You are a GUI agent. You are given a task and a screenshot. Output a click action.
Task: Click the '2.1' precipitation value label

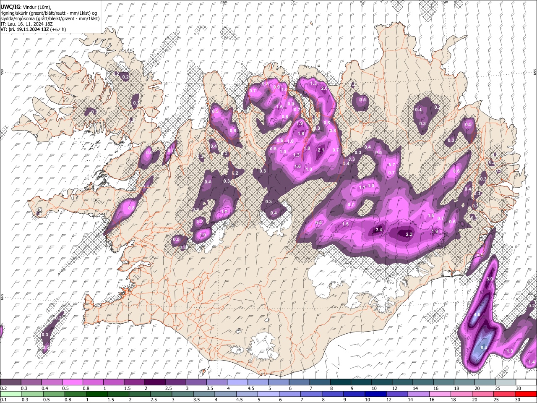(x=321, y=150)
